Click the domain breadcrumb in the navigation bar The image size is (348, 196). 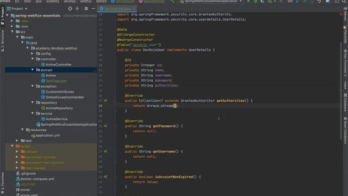(x=101, y=1)
